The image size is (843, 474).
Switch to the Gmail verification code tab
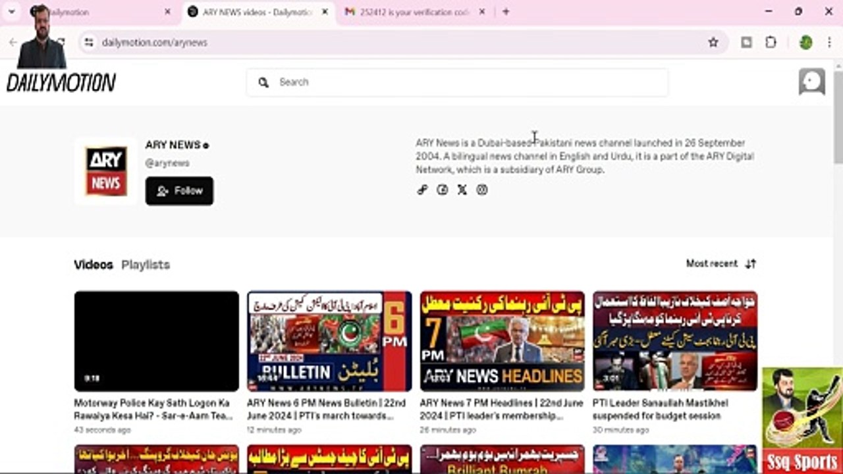[x=415, y=12]
